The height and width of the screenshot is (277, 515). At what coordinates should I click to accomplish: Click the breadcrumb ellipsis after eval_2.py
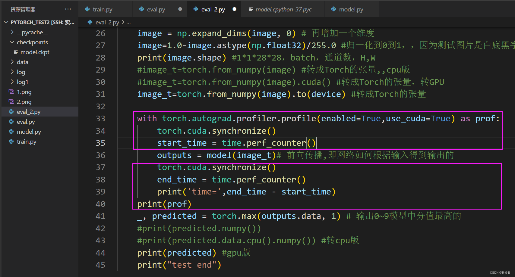tap(128, 23)
